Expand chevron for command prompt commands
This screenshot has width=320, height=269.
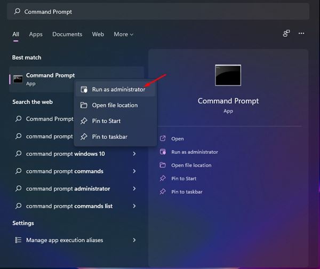coord(134,171)
